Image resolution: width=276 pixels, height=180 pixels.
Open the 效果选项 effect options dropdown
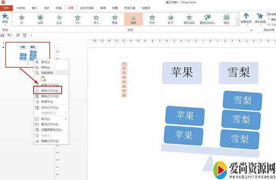coord(246,19)
